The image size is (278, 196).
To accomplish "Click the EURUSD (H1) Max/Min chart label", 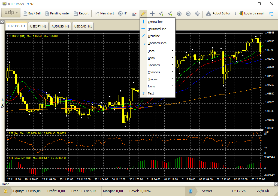I will coord(34,36).
